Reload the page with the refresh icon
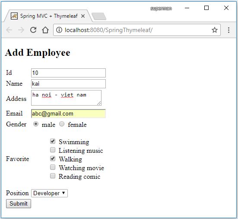Image resolution: width=238 pixels, height=219 pixels. point(33,30)
